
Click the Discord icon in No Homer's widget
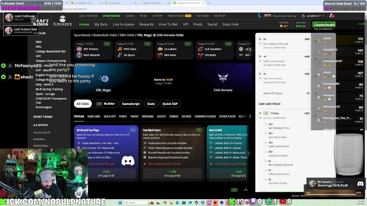pos(360,184)
